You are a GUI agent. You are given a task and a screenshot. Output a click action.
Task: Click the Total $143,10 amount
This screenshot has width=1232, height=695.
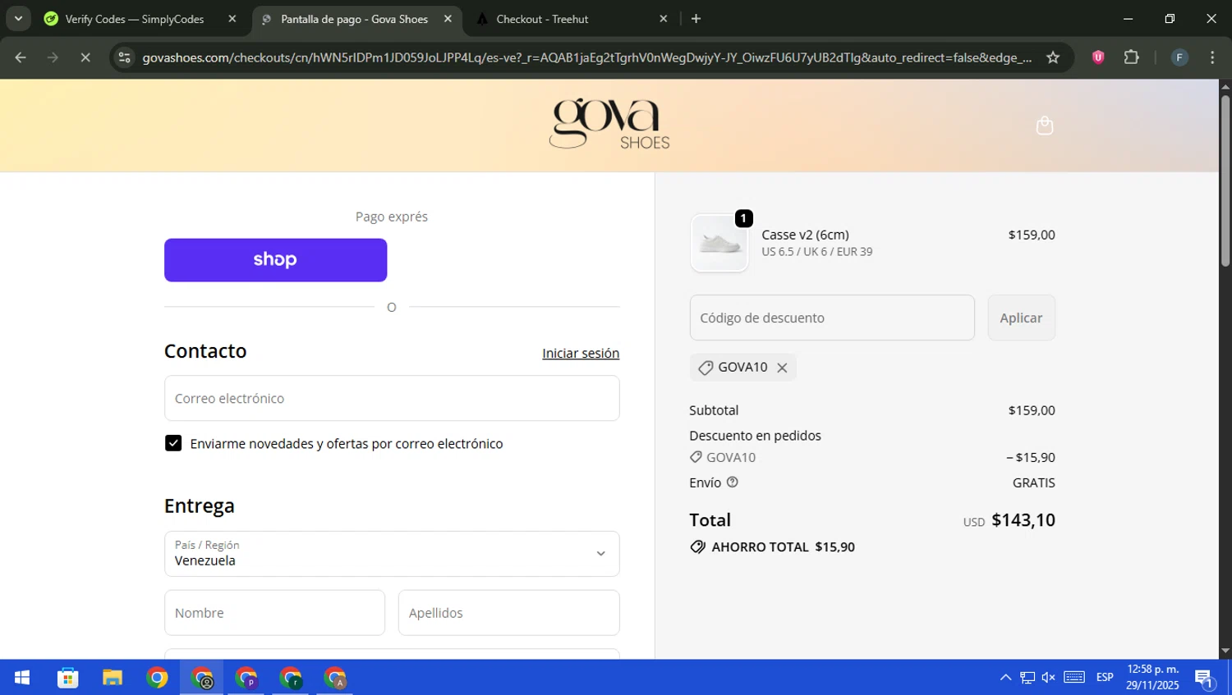tap(1023, 520)
